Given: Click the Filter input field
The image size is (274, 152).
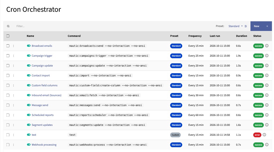Looking at the screenshot, I should [113, 26].
